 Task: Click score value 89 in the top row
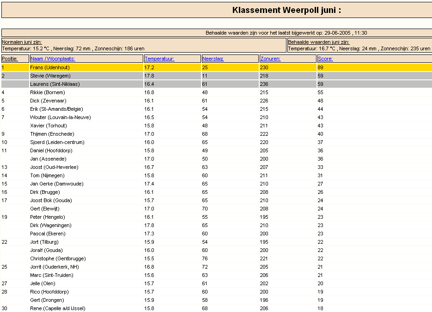pos(321,67)
